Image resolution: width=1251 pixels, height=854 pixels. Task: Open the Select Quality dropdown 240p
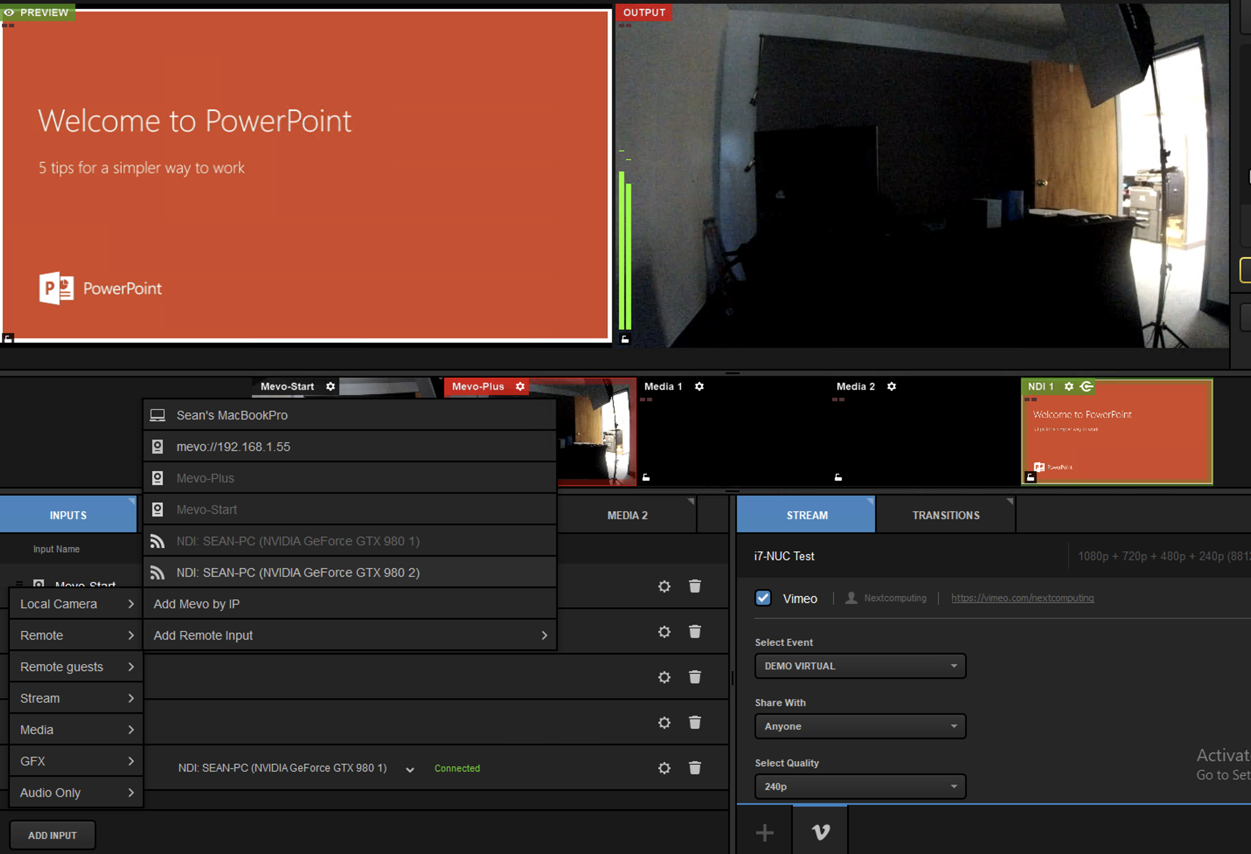[x=860, y=786]
